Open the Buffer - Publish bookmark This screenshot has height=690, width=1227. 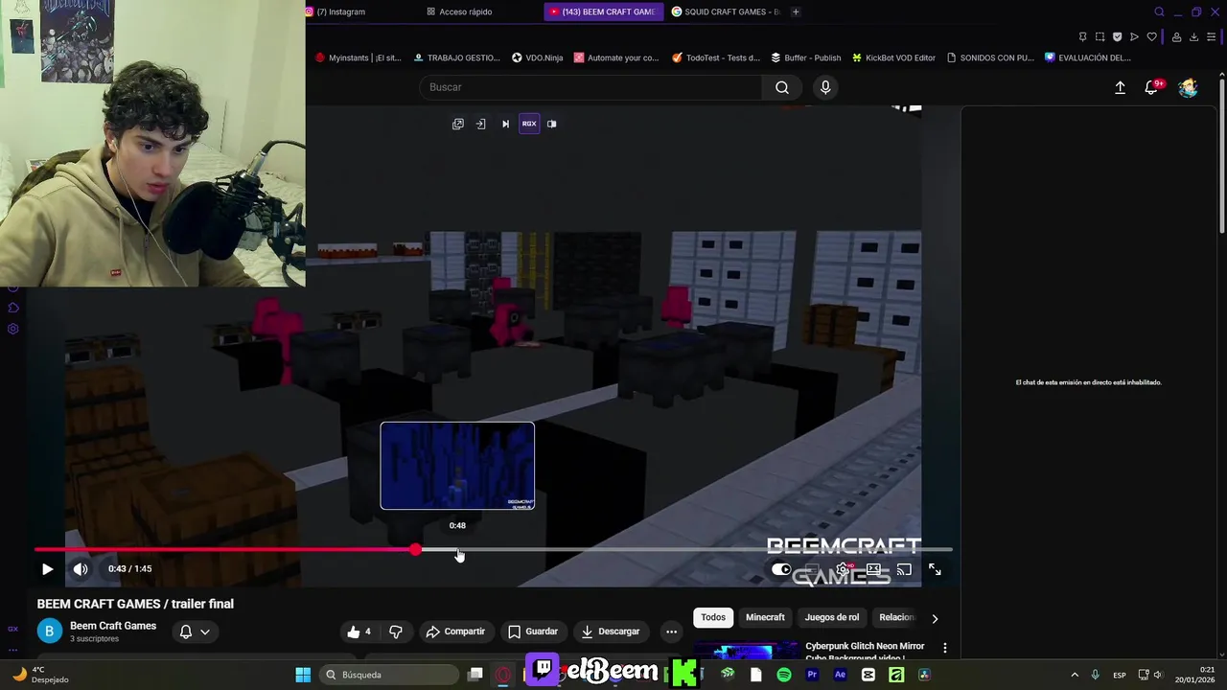(x=806, y=57)
